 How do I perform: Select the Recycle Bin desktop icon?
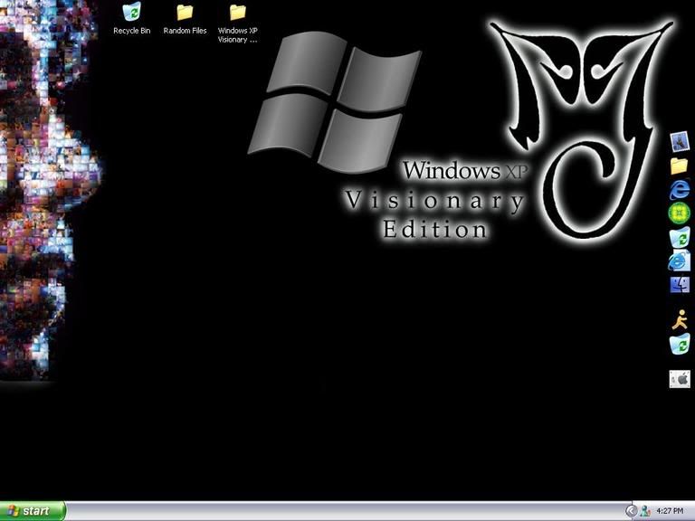[x=131, y=19]
